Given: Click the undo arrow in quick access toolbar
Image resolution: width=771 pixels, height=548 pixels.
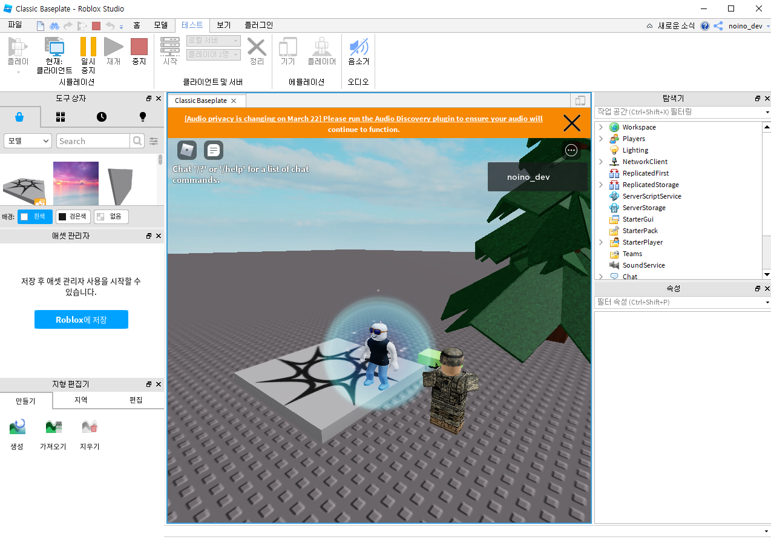Looking at the screenshot, I should 110,25.
